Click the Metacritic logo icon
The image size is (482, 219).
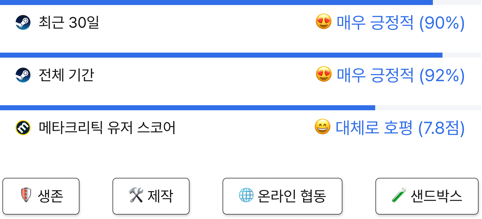[x=23, y=128]
